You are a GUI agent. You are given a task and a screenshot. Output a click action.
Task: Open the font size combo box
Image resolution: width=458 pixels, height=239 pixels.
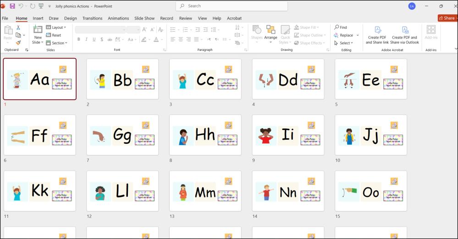133,29
